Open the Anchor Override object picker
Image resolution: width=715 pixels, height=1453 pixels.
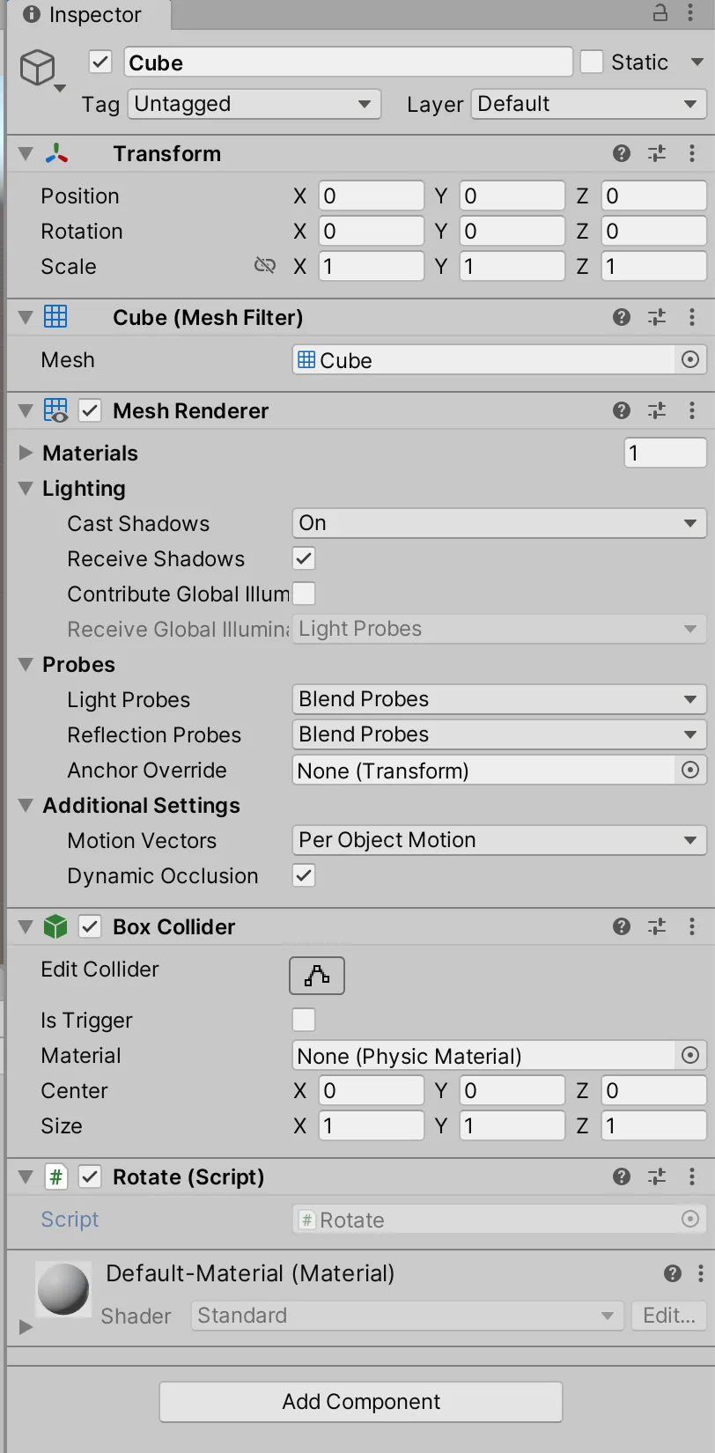(690, 770)
